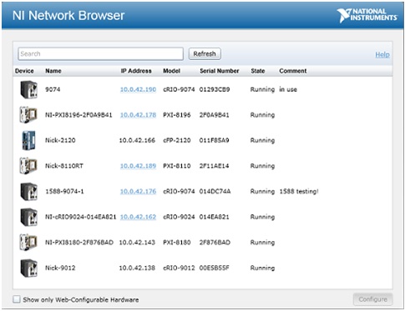Viewport: 405px width, 311px height.
Task: Click inside the Search field
Action: pyautogui.click(x=100, y=53)
